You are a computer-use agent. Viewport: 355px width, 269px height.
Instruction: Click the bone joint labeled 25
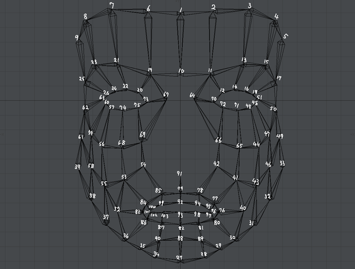[x=82, y=79]
